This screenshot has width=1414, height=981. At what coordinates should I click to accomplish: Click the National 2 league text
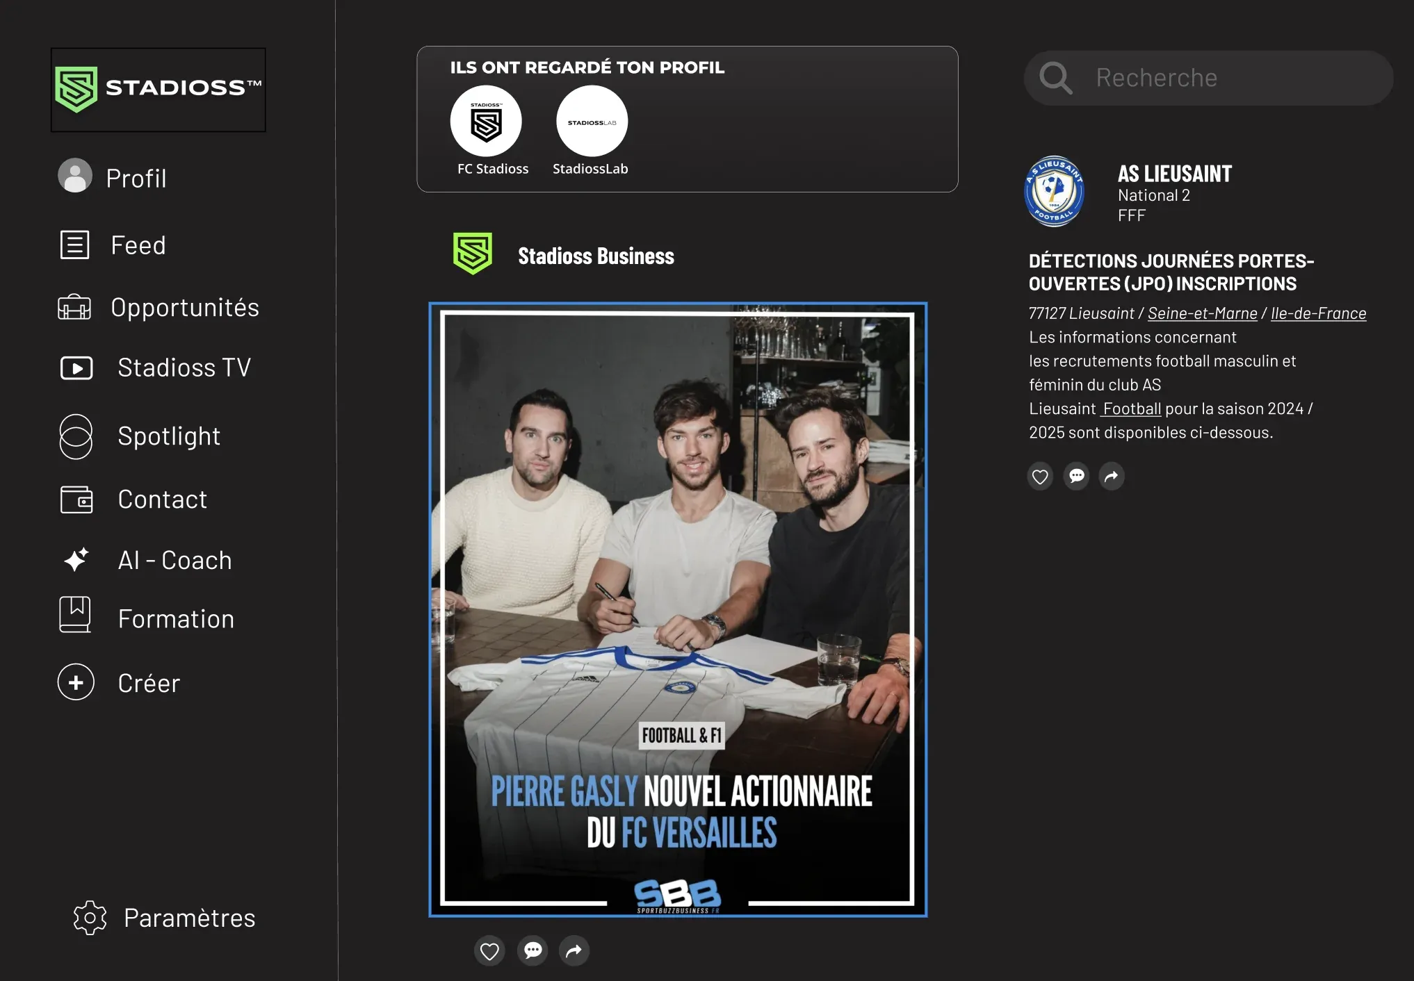[x=1154, y=195]
